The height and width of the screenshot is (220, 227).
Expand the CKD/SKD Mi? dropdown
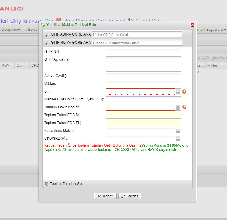[x=178, y=139]
